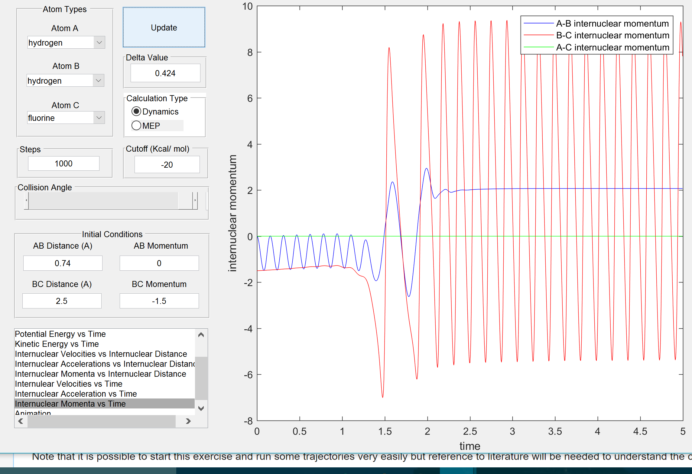Click the Delta Value input field
692x474 pixels.
pyautogui.click(x=165, y=73)
